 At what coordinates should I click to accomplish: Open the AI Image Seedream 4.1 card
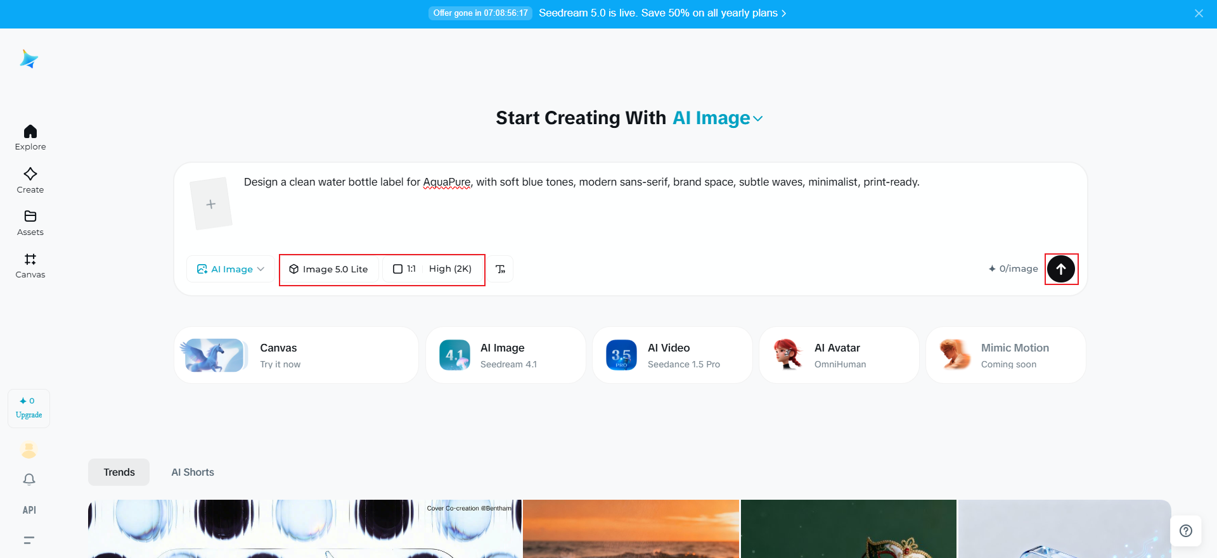click(x=505, y=355)
